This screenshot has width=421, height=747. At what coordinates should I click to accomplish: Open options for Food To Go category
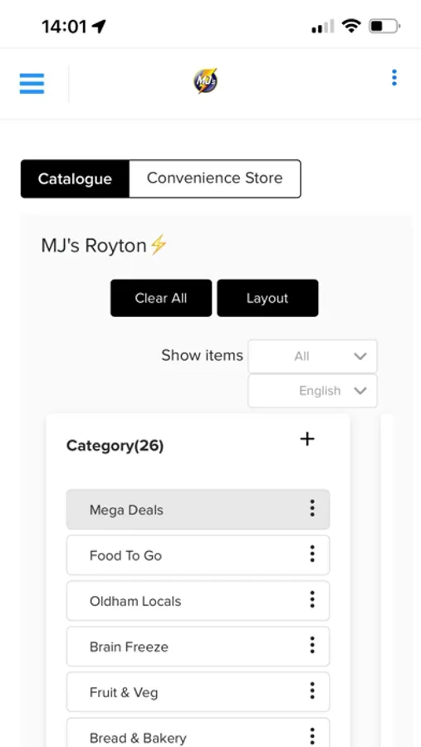[312, 554]
